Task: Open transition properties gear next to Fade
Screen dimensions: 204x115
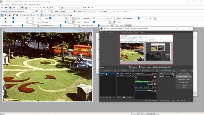Action: (x=173, y=74)
